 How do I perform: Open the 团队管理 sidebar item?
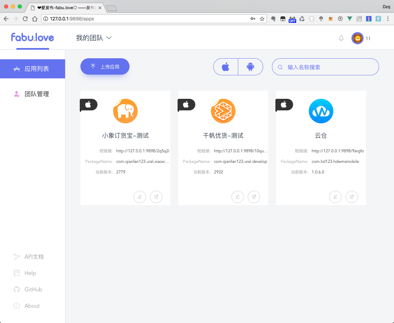32,94
